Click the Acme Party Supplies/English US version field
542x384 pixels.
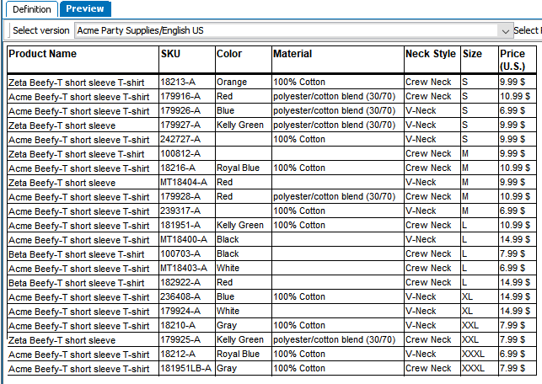click(287, 30)
